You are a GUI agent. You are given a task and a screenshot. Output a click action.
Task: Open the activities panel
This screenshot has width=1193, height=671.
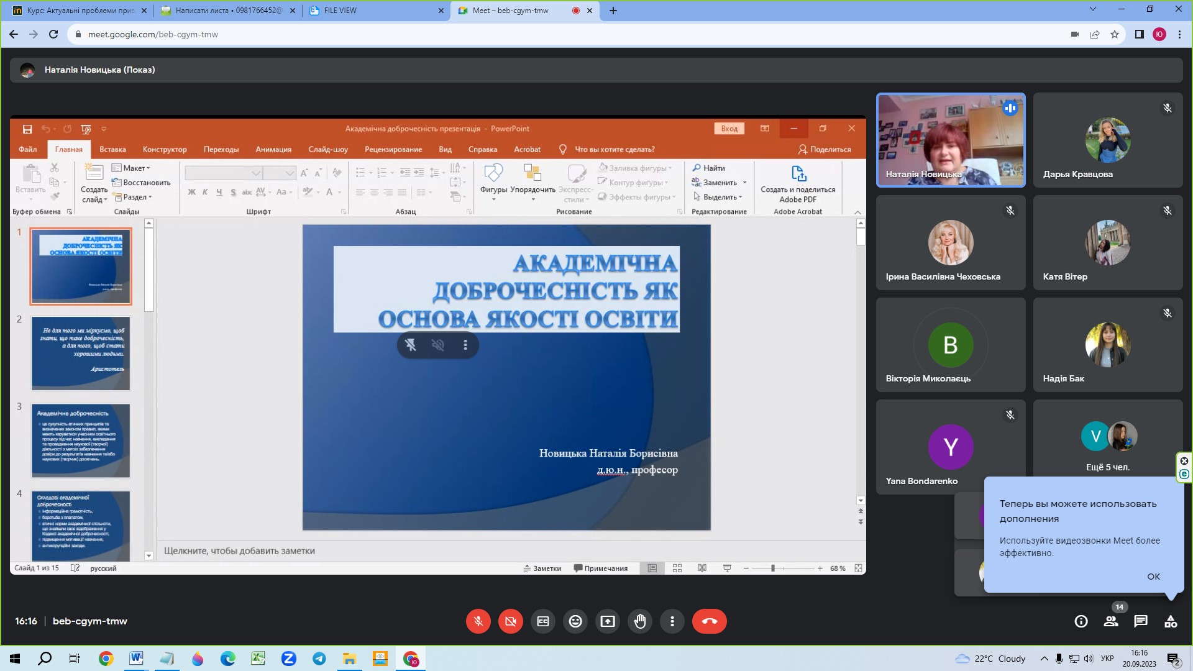tap(1171, 621)
